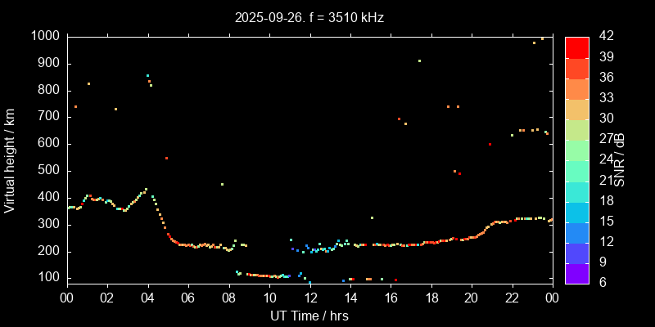This screenshot has width=655, height=327.
Task: Click the 1000 tick label on height axis
Action: coord(44,36)
